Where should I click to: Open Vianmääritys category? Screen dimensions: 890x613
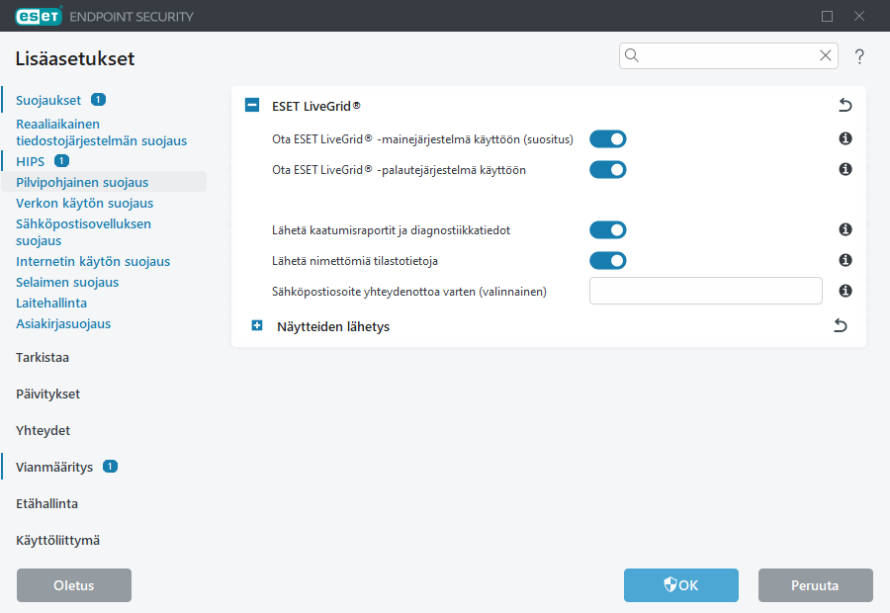coord(54,467)
